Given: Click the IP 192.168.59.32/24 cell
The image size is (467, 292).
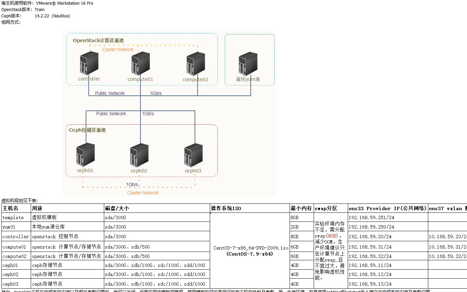Looking at the screenshot, I should click(388, 256).
